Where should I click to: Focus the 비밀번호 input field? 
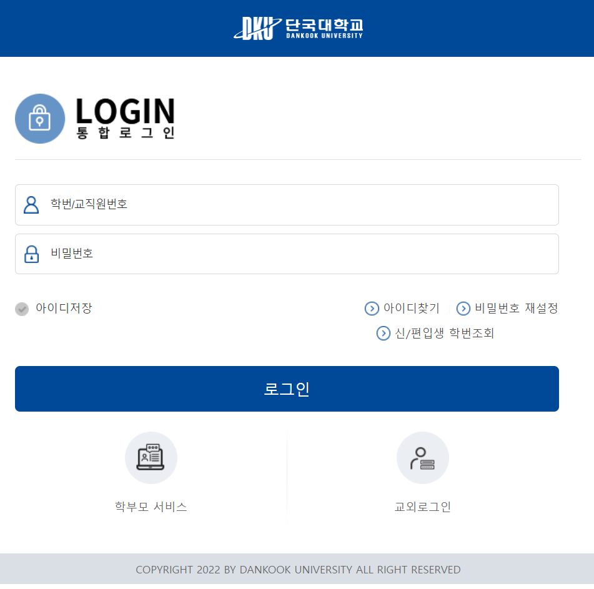[x=287, y=254]
